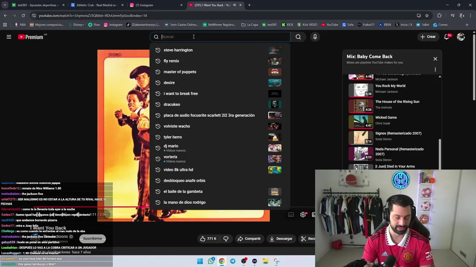Open the Futbol11 bookmark
Screen dimensions: 476x267
tap(366, 25)
